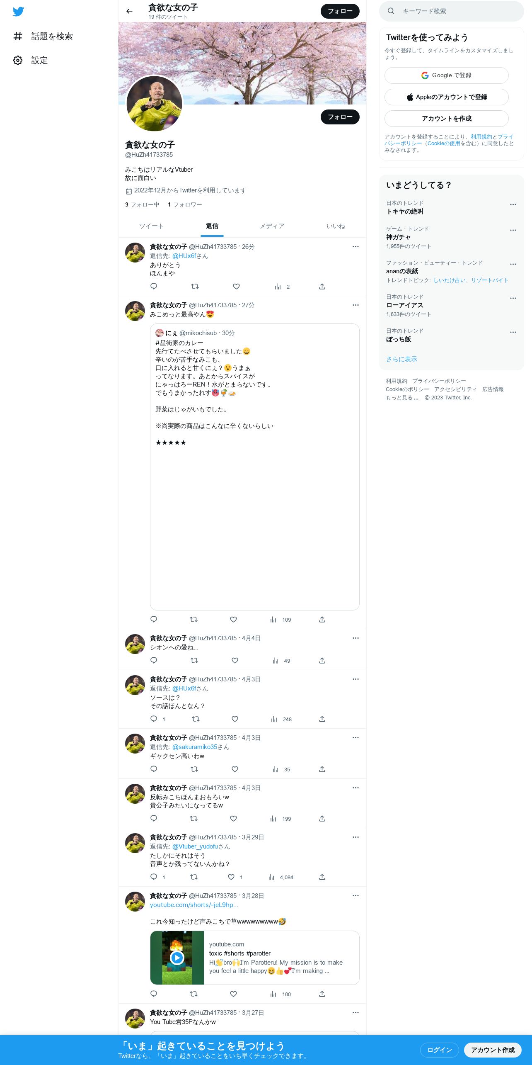This screenshot has height=1065, width=532.
Task: Reply to the シオンへの愛ね tweet
Action: click(154, 661)
